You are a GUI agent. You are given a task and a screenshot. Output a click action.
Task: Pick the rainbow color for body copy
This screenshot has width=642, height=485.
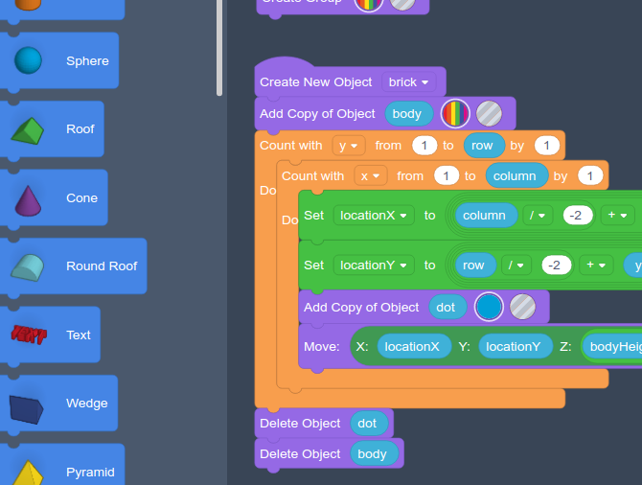(455, 113)
